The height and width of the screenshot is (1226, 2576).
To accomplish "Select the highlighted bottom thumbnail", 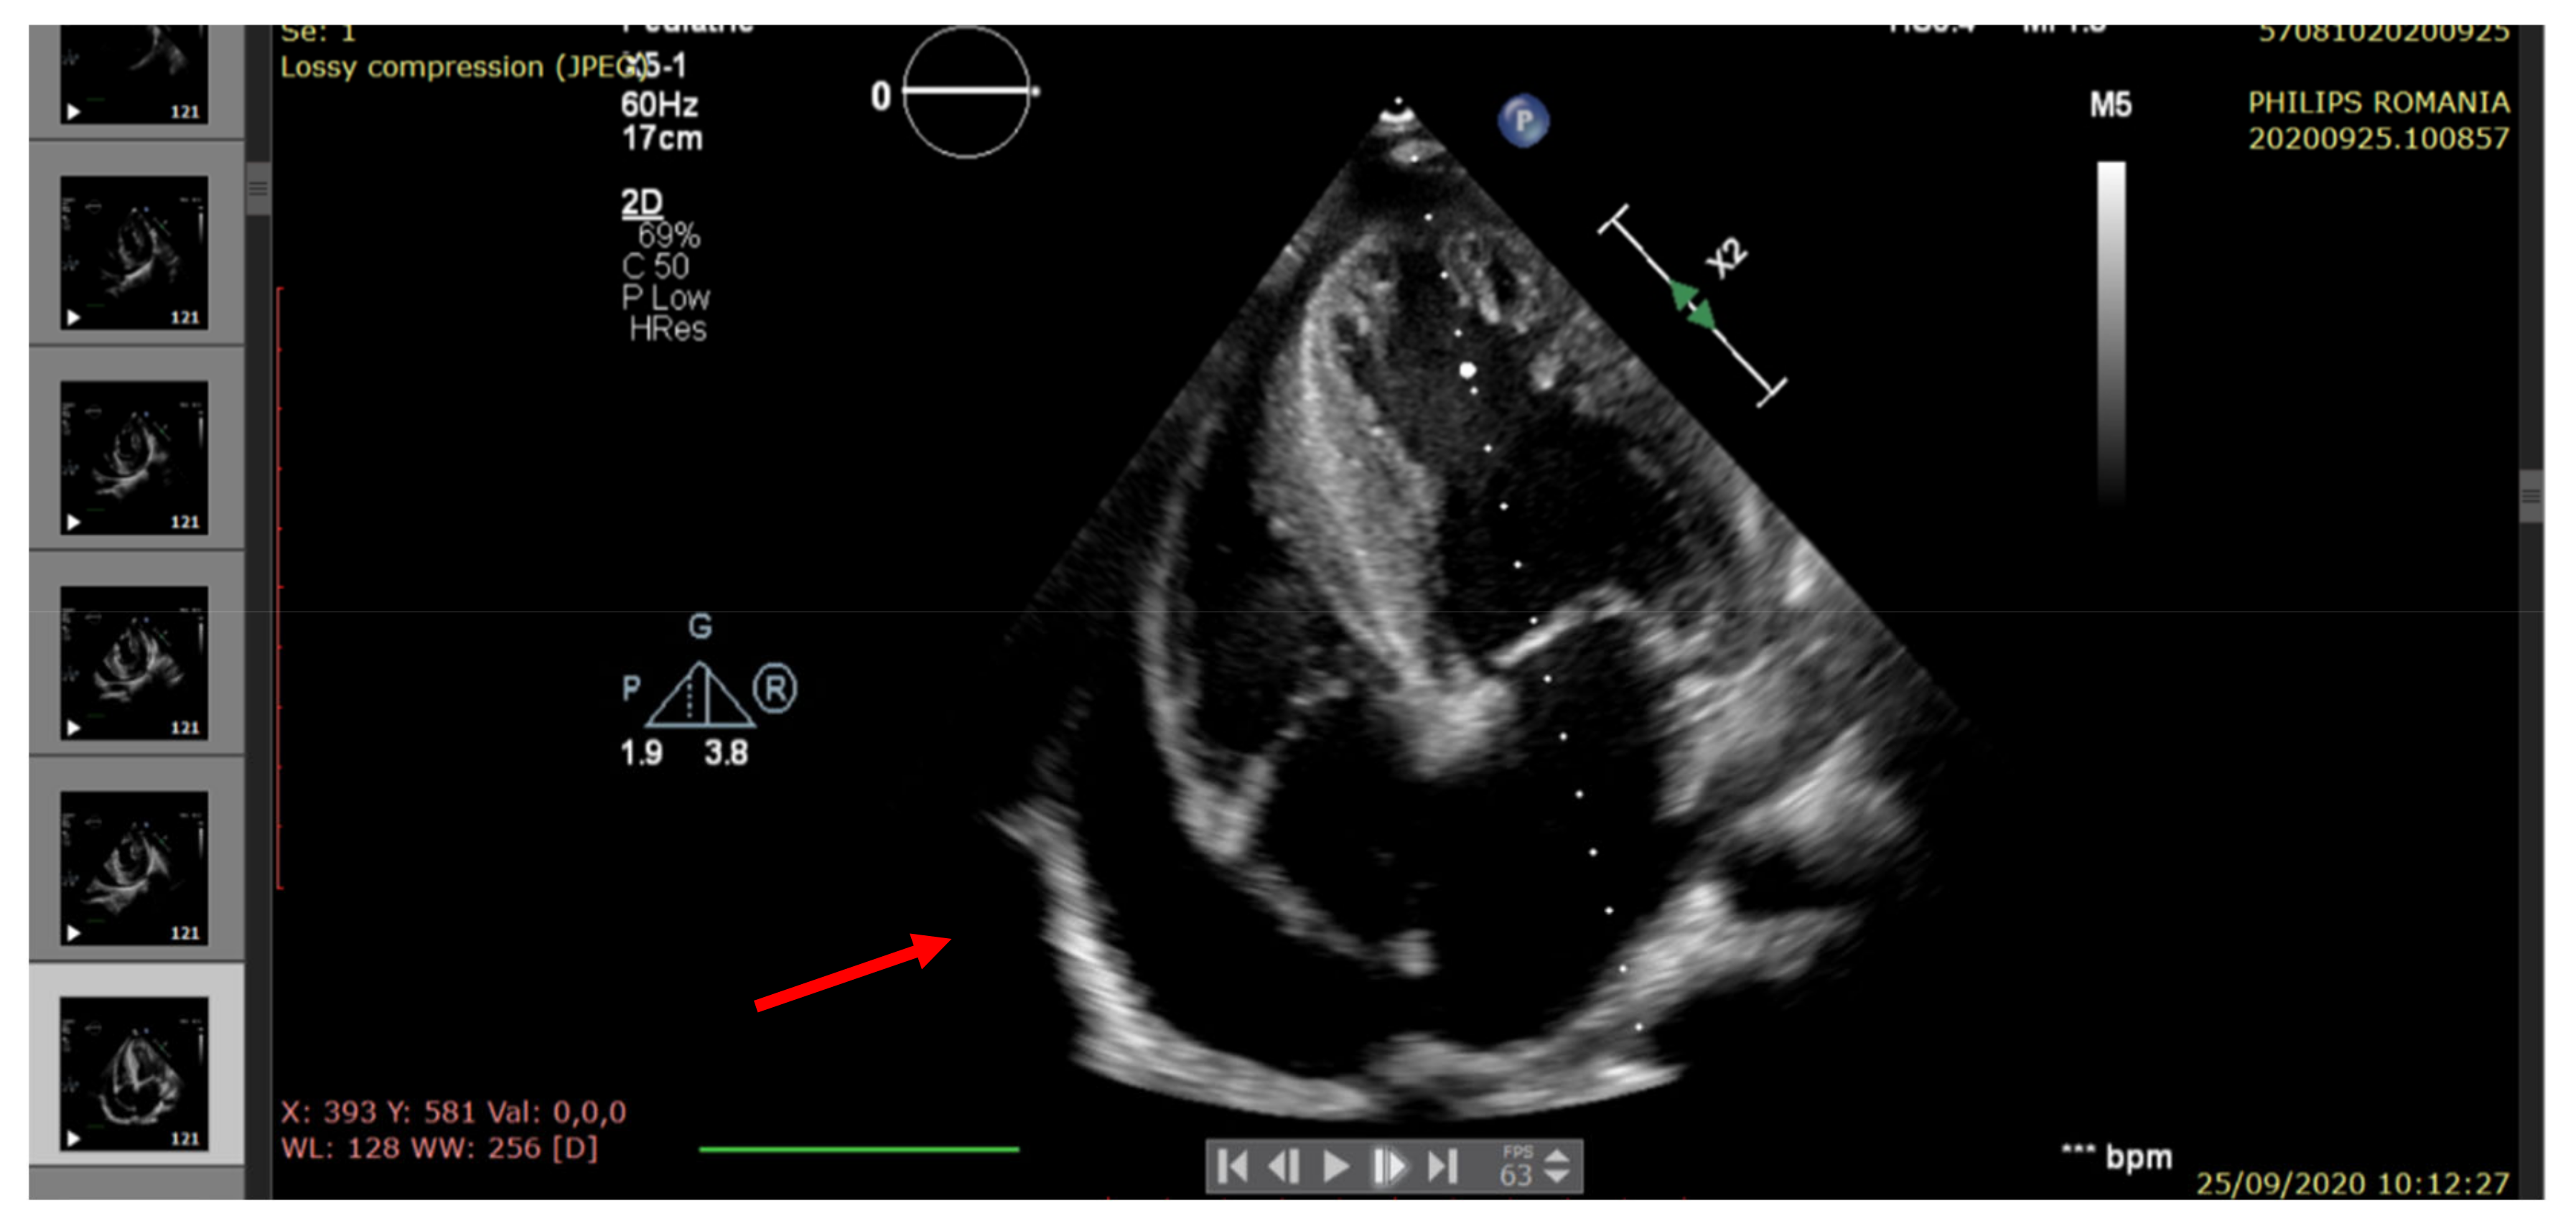I will pyautogui.click(x=134, y=1073).
